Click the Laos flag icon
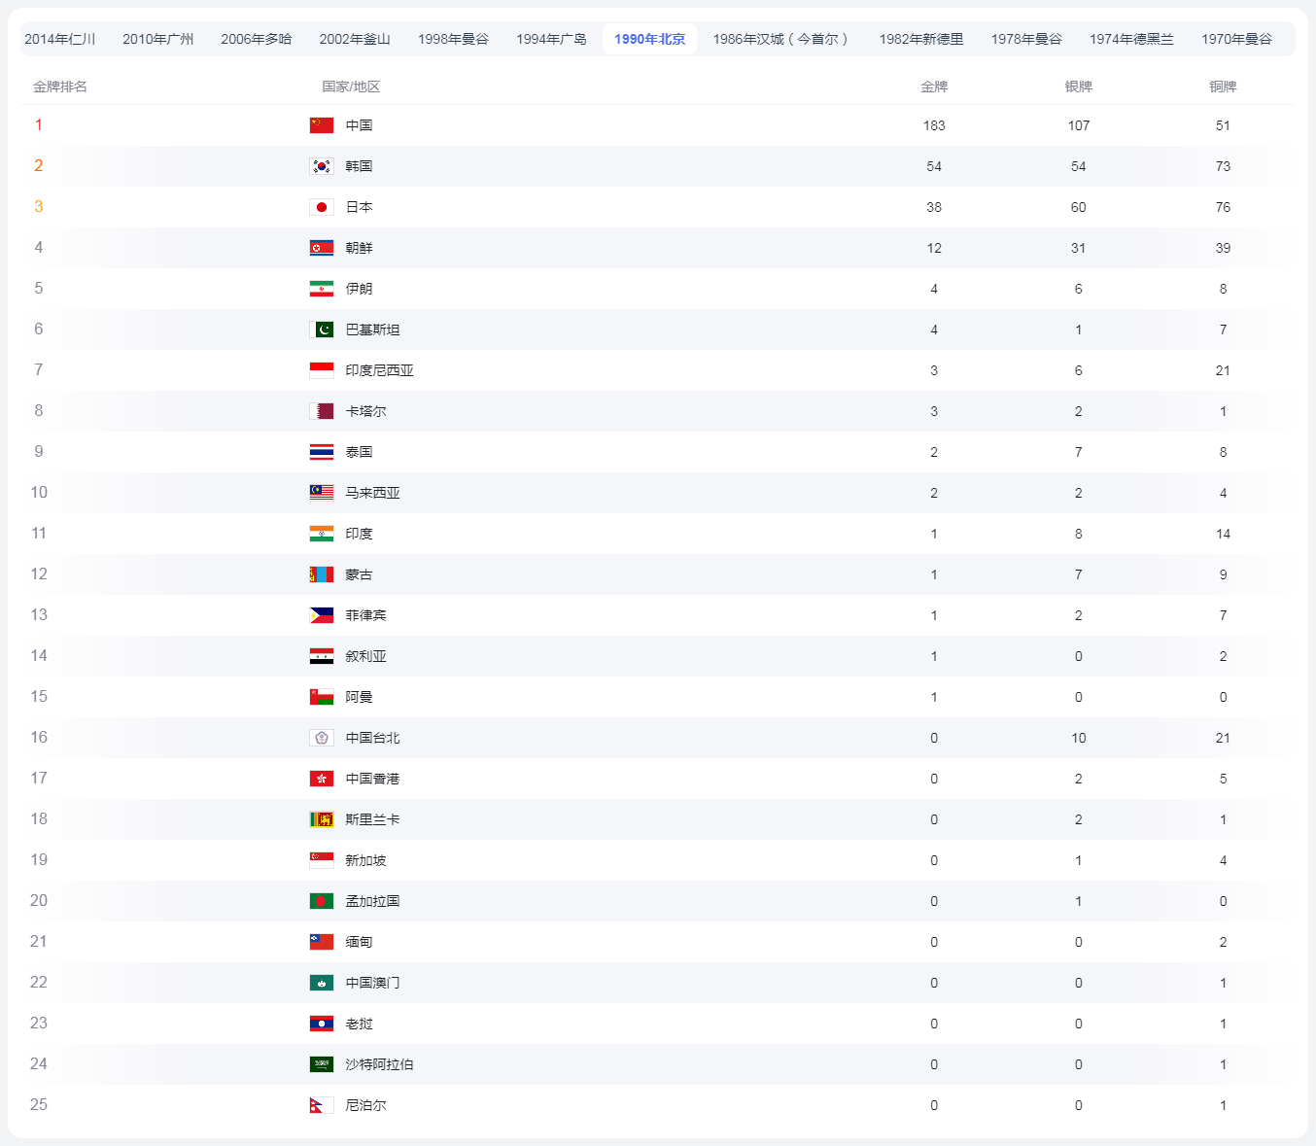This screenshot has width=1316, height=1146. click(x=322, y=1024)
